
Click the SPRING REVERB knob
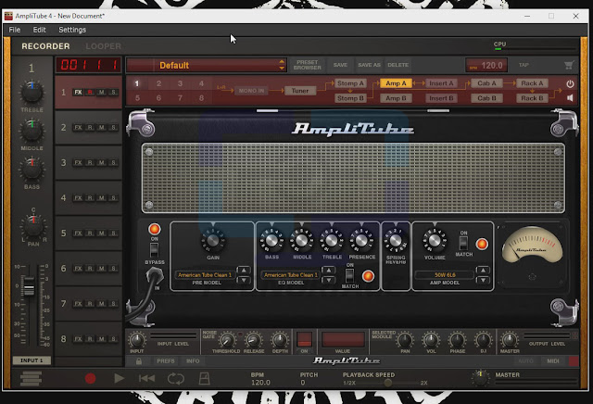click(396, 240)
